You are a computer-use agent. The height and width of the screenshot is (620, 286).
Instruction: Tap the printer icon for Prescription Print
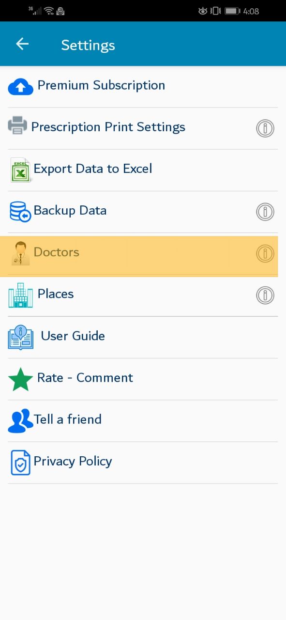[x=18, y=125]
